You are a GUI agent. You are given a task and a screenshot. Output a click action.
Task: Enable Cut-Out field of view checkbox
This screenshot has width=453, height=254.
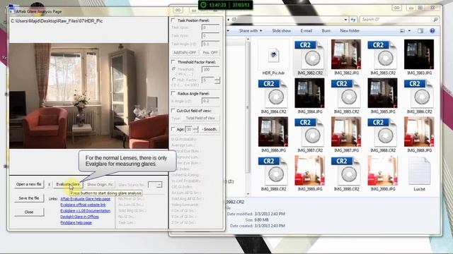click(x=173, y=111)
